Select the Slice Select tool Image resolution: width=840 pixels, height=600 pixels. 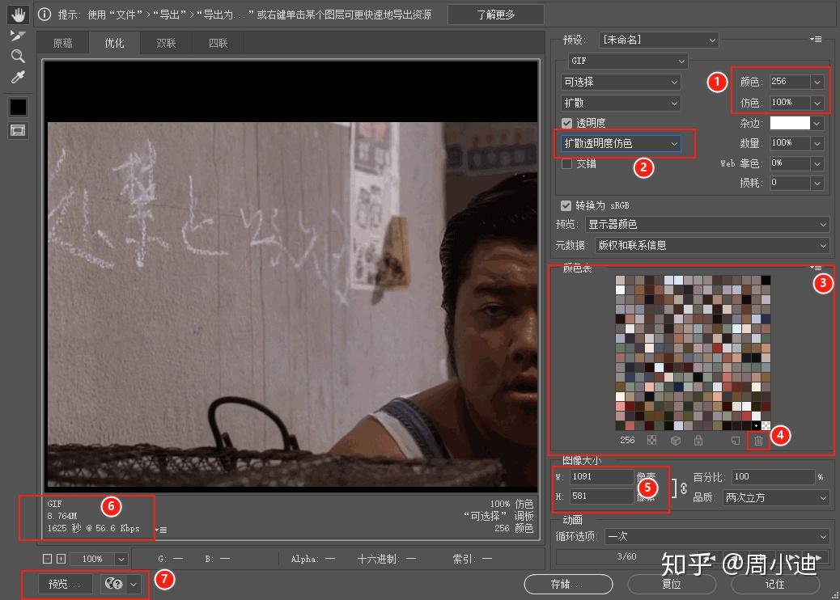tap(18, 36)
